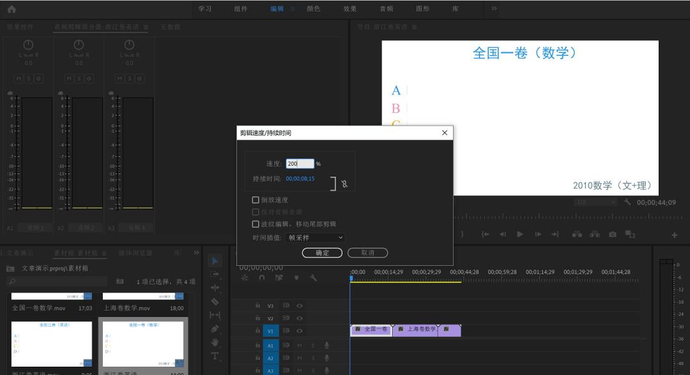The width and height of the screenshot is (690, 375).
Task: Select the Pen tool in the toolbar
Action: point(215,328)
